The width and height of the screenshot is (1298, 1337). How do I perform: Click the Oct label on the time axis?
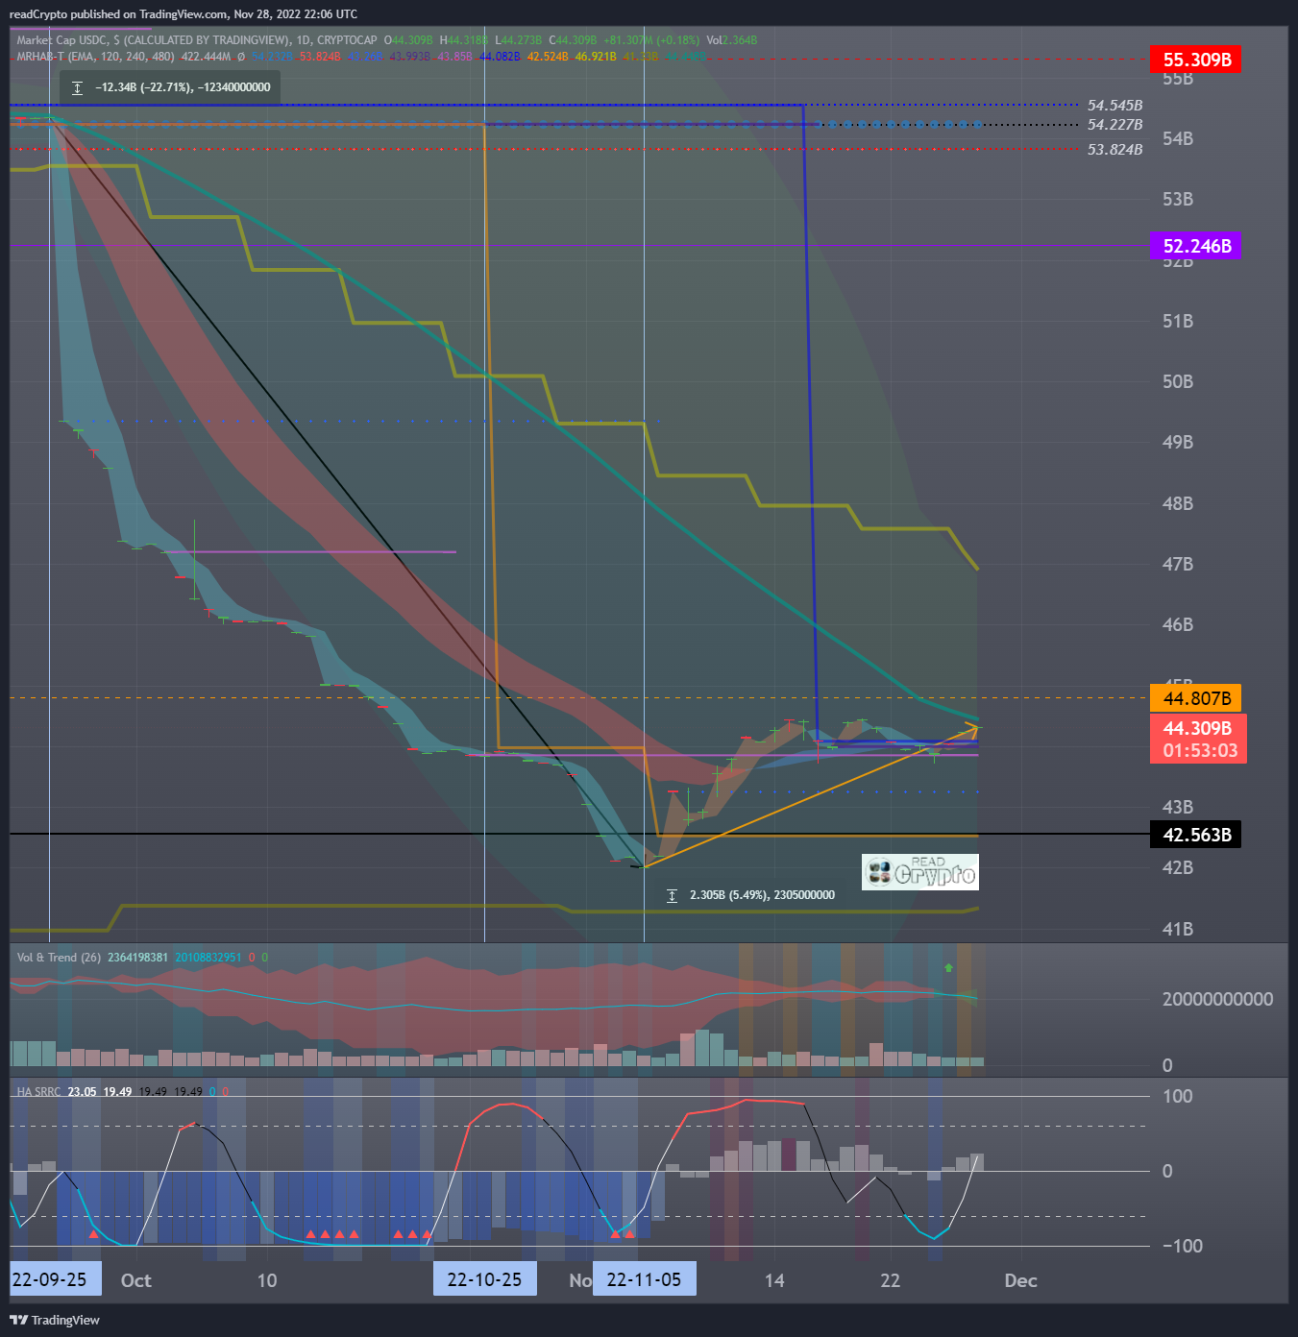coord(136,1280)
